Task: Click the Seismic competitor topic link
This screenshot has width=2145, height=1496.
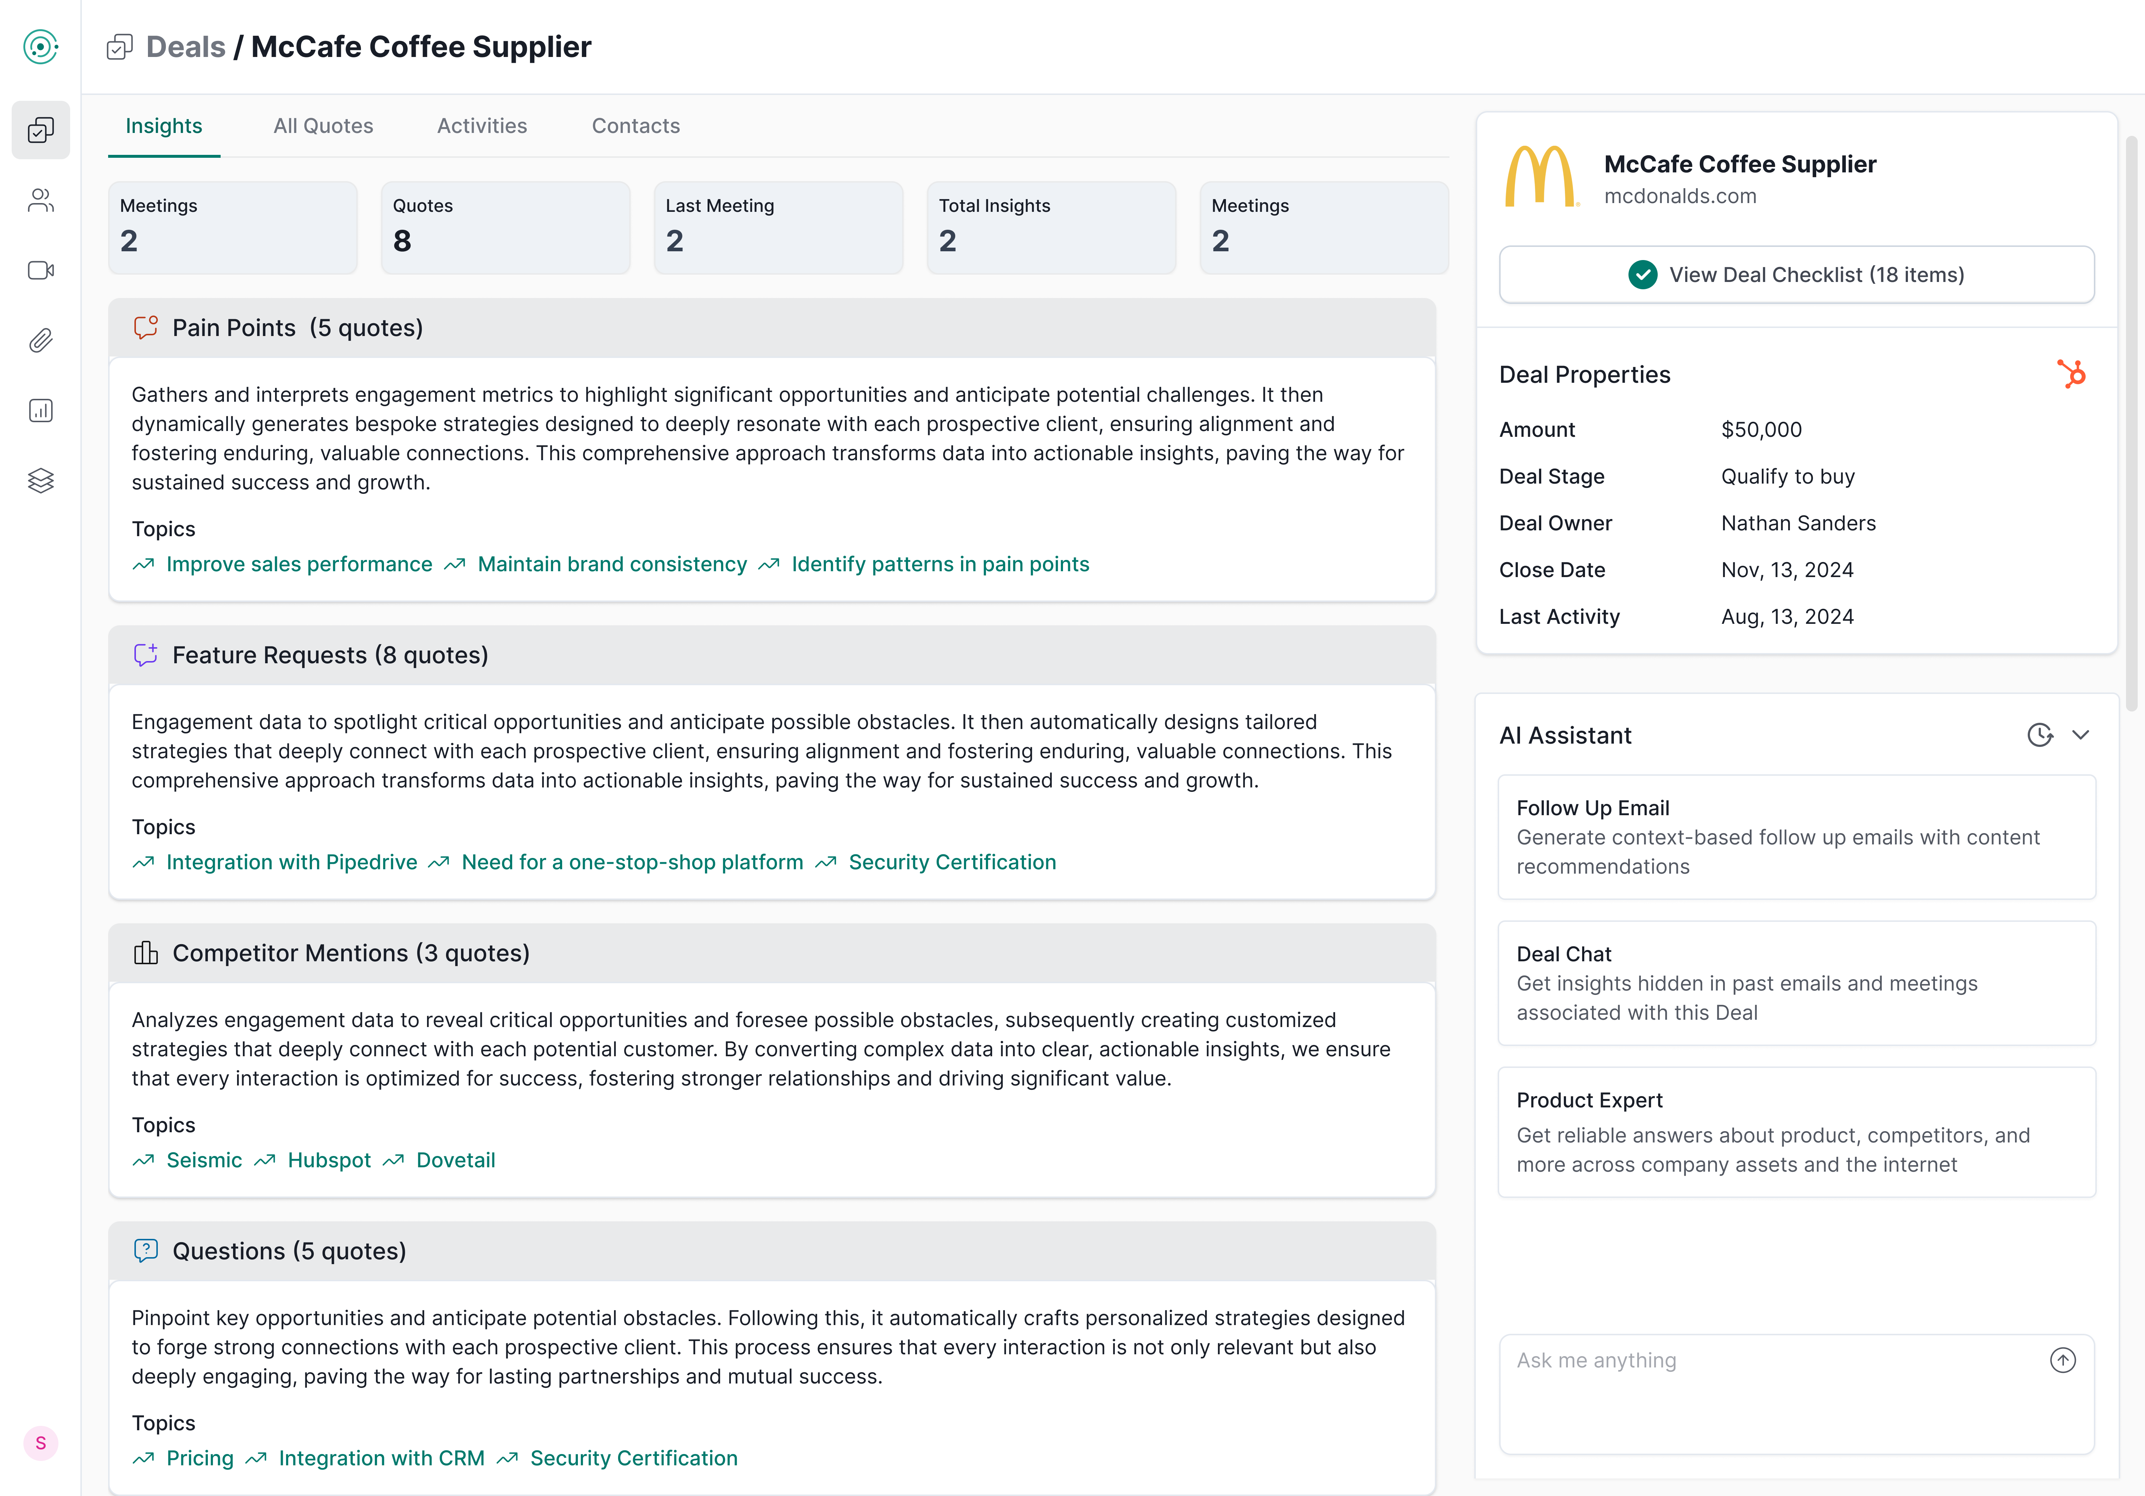Action: point(204,1160)
